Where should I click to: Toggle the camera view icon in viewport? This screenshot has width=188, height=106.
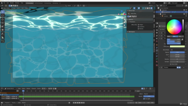(124, 25)
